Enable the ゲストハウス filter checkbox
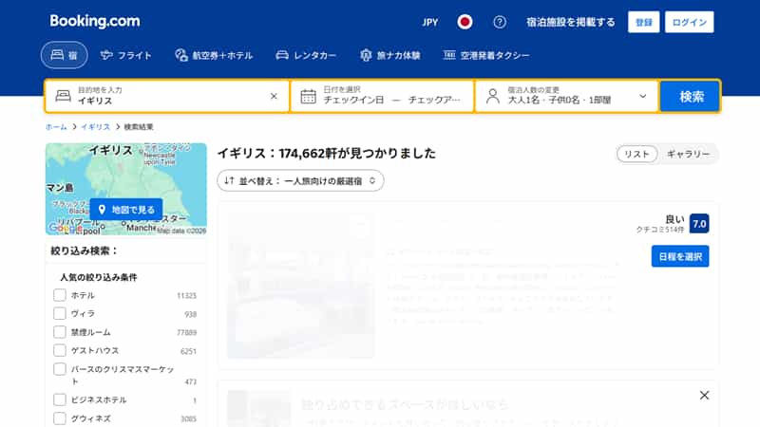 [x=60, y=350]
